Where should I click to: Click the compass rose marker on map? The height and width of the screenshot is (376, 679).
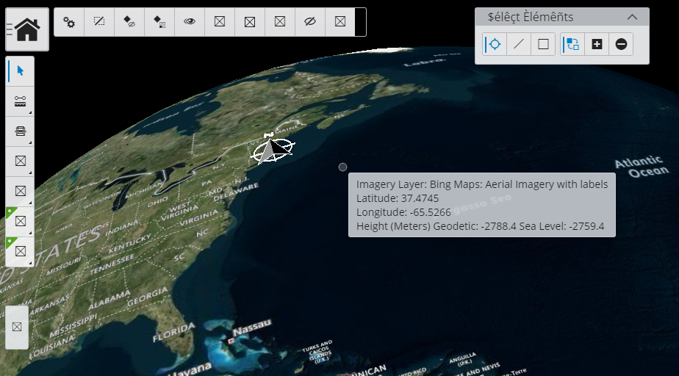pyautogui.click(x=272, y=149)
